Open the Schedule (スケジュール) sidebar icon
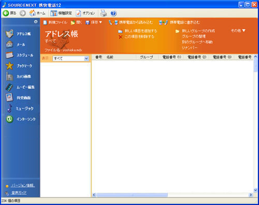The height and width of the screenshot is (205, 259). pos(9,55)
